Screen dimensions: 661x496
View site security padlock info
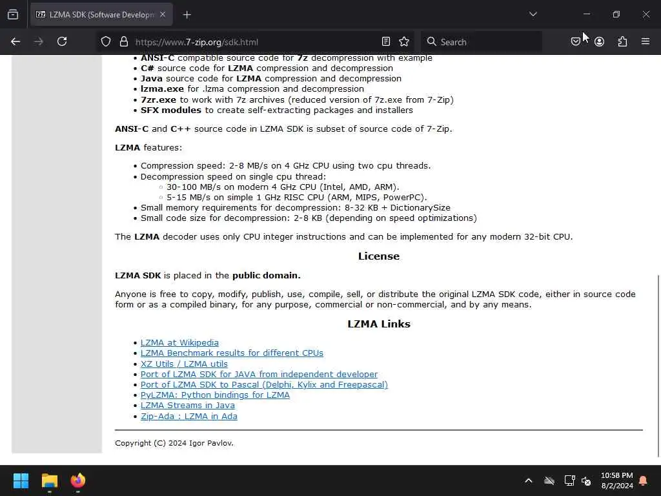(x=123, y=42)
